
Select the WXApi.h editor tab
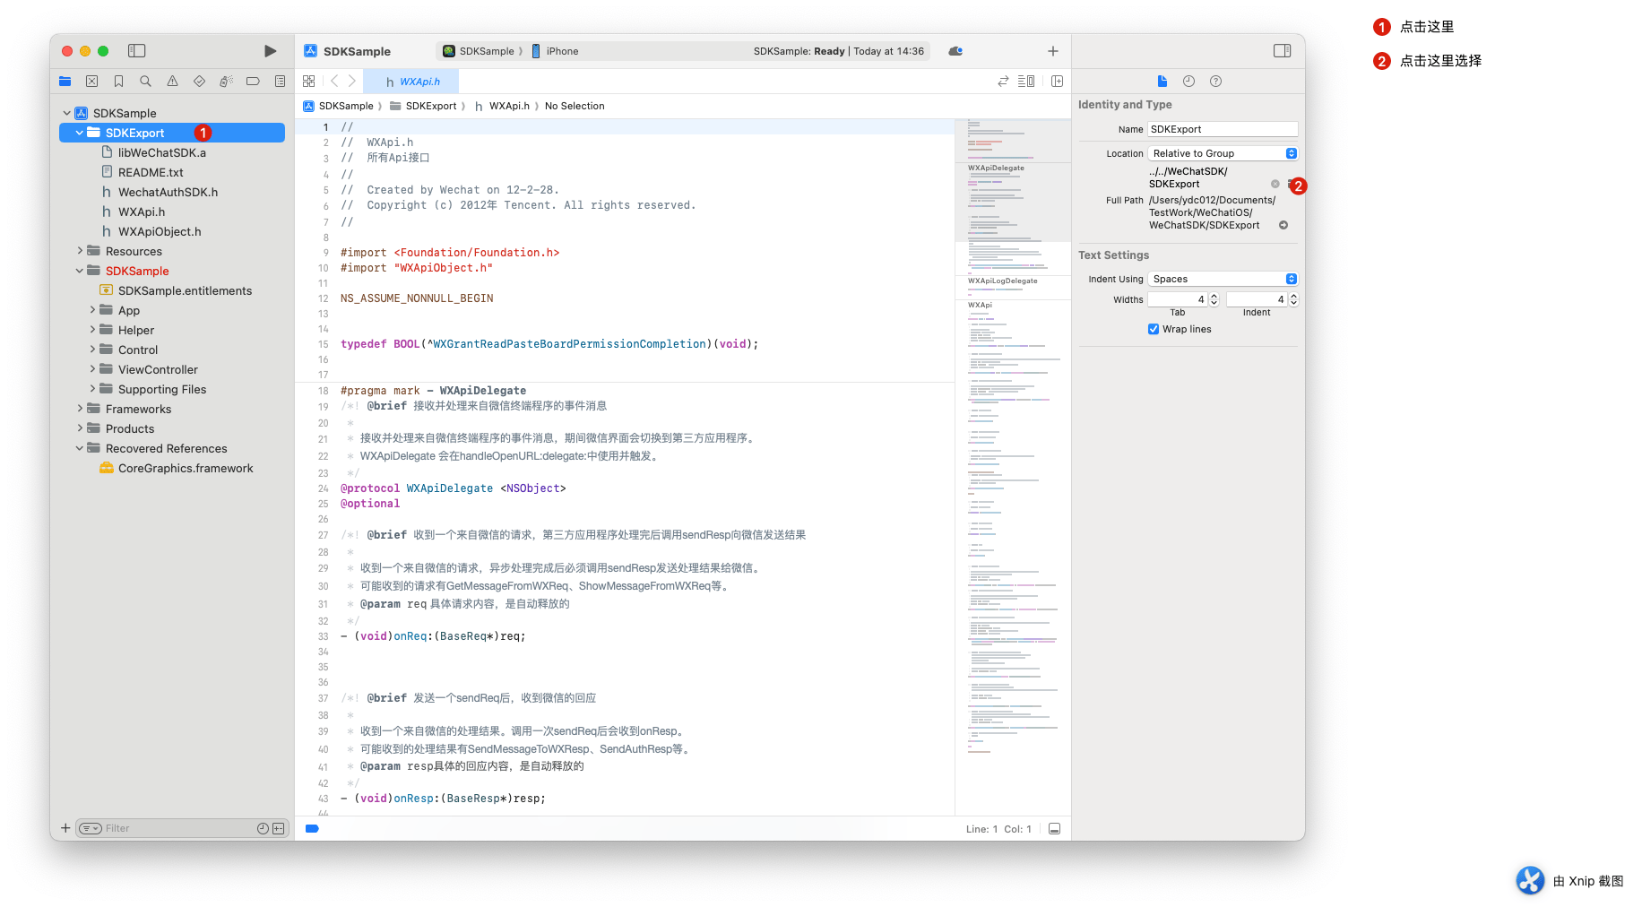tap(413, 82)
